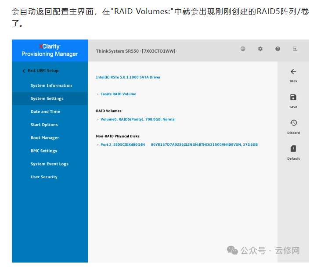Open Boot Manager menu
This screenshot has height=270, width=328.
click(44, 137)
